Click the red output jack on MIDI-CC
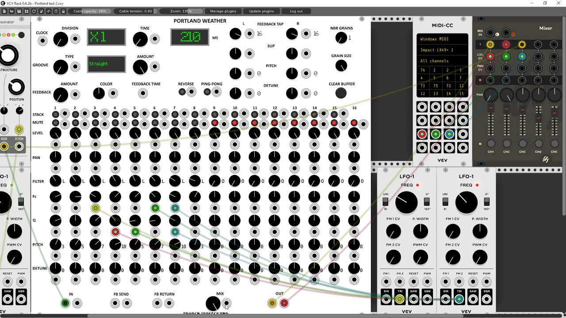This screenshot has height=318, width=566. pyautogui.click(x=422, y=134)
